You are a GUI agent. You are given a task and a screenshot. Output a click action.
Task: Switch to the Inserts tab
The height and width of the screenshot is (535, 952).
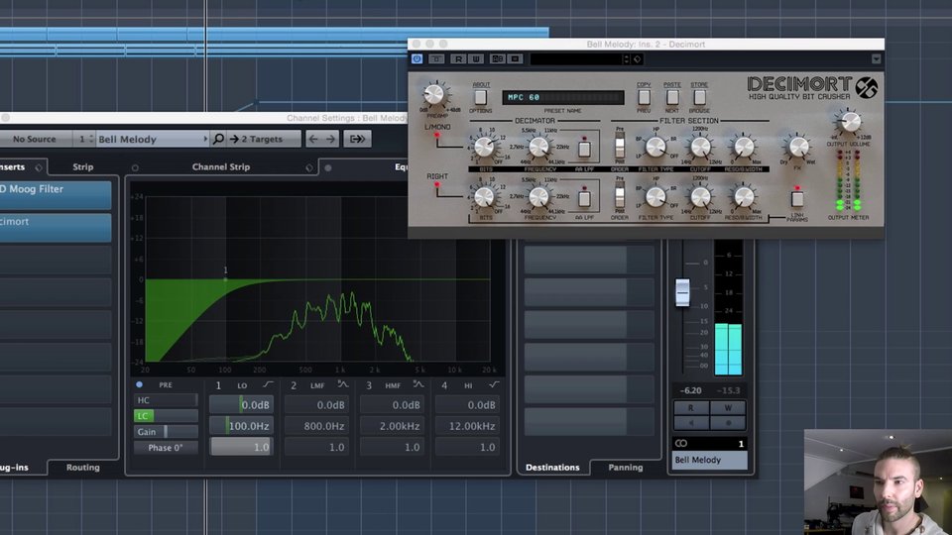pos(12,166)
